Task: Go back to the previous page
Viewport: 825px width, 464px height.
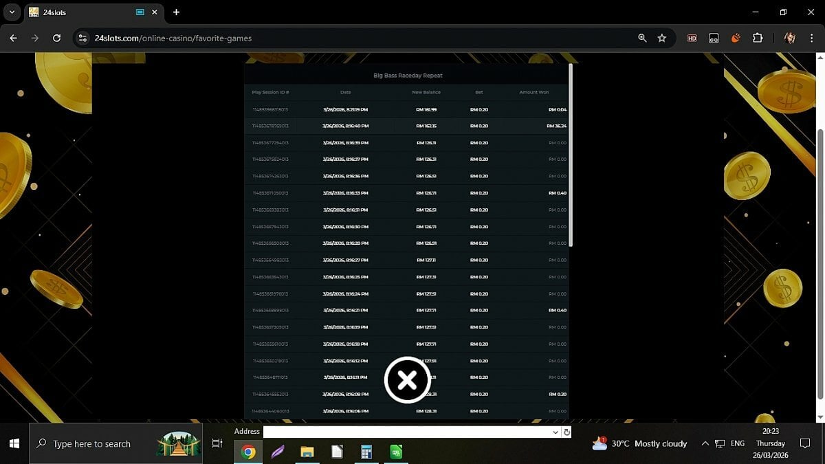Action: [13, 38]
